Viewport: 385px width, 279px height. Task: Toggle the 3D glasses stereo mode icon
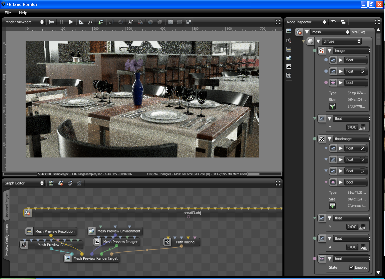click(140, 22)
